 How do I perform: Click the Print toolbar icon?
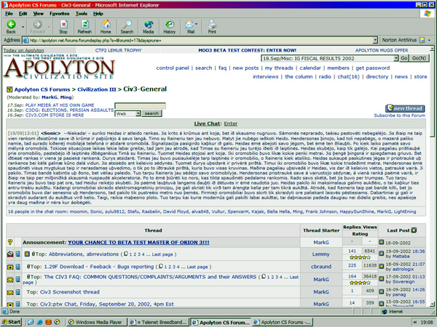tap(212, 26)
